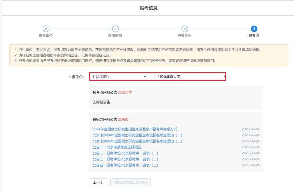Open 公告二 报考点一览表（一） link

(x=125, y=153)
